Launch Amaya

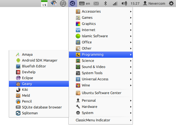tap(39, 55)
